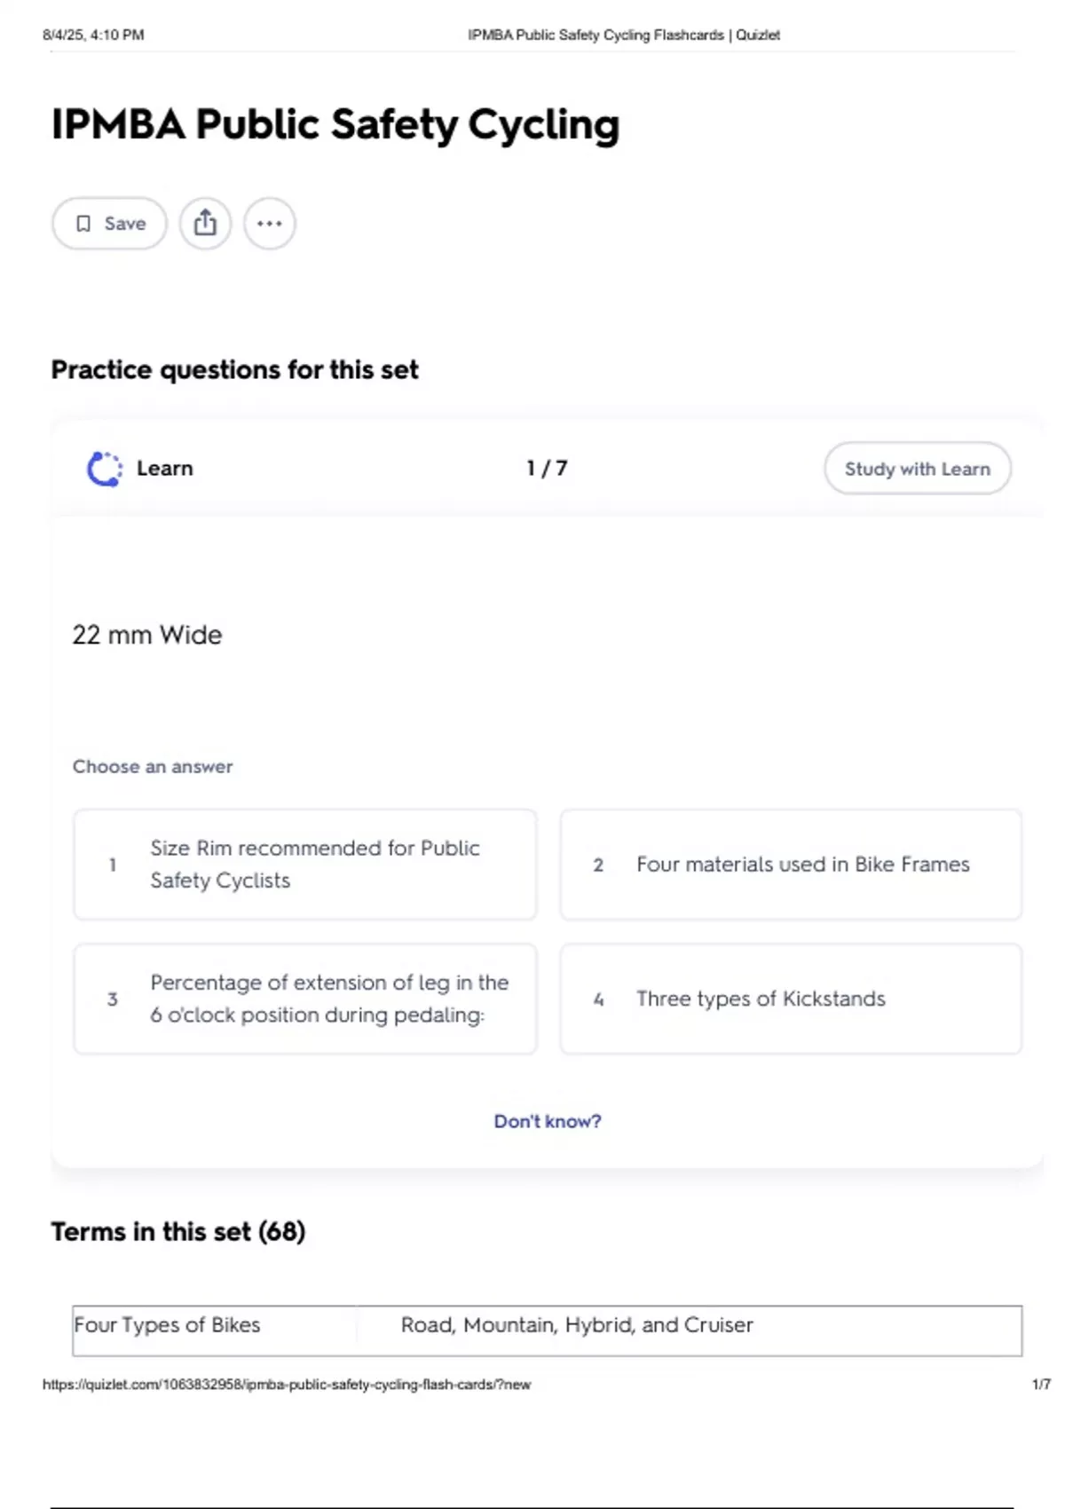The image size is (1065, 1509).
Task: Select answer "Size Rim recommended for Public Safety Cyclists"
Action: 305,865
